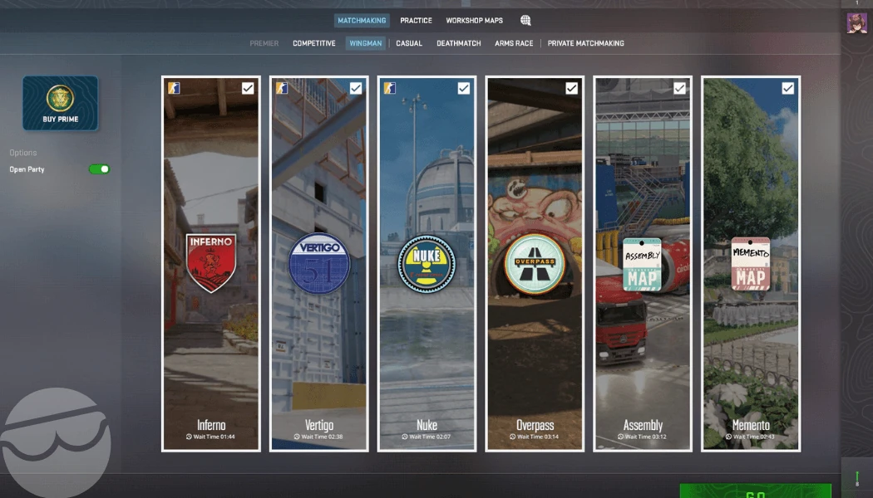873x498 pixels.
Task: Select the Deathmatch game mode
Action: point(459,43)
